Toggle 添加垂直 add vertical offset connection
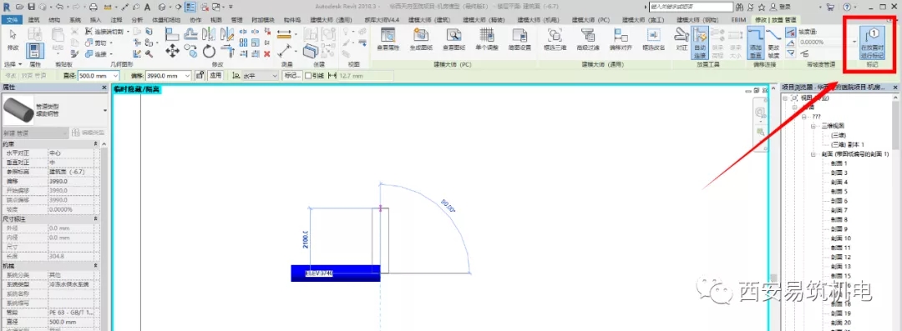Image resolution: width=902 pixels, height=331 pixels. tap(755, 43)
